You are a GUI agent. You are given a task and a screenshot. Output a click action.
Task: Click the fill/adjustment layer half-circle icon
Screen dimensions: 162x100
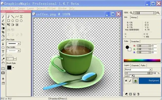pos(127,94)
